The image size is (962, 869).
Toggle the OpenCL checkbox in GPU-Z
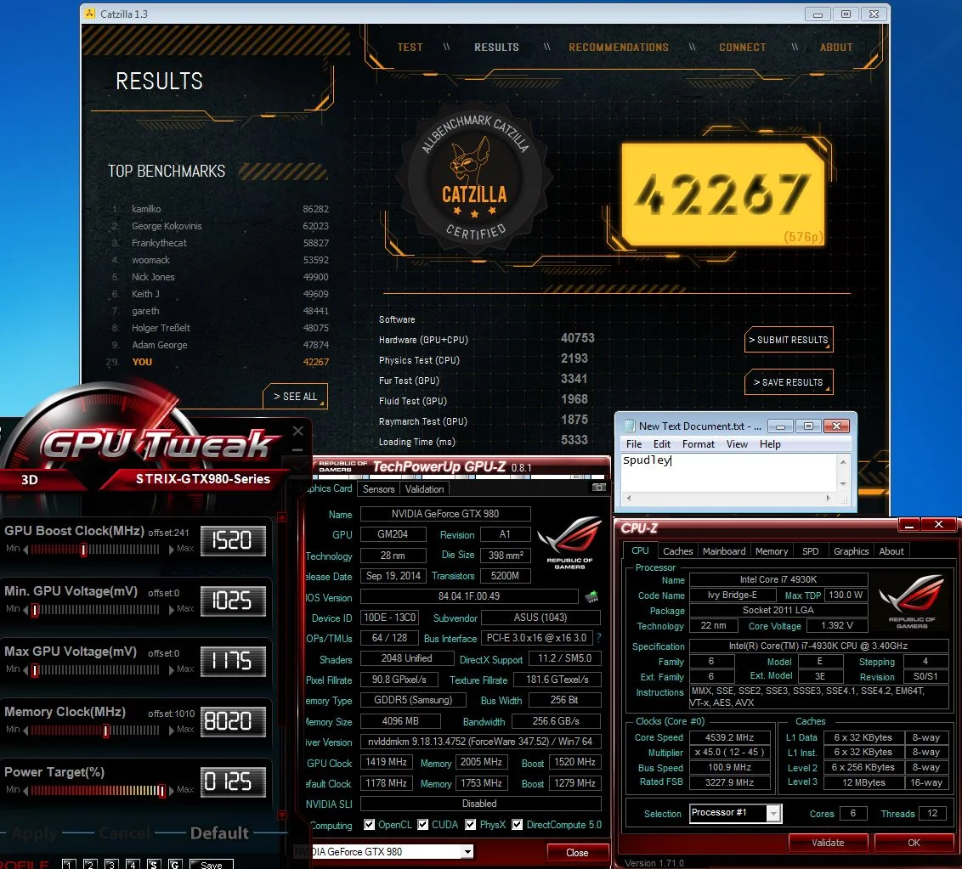coord(370,824)
